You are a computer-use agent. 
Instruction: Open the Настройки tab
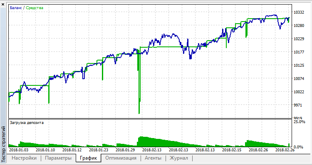click(24, 158)
